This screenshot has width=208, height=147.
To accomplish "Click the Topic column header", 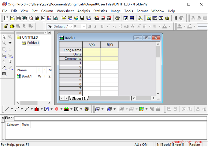I will point(25,125).
